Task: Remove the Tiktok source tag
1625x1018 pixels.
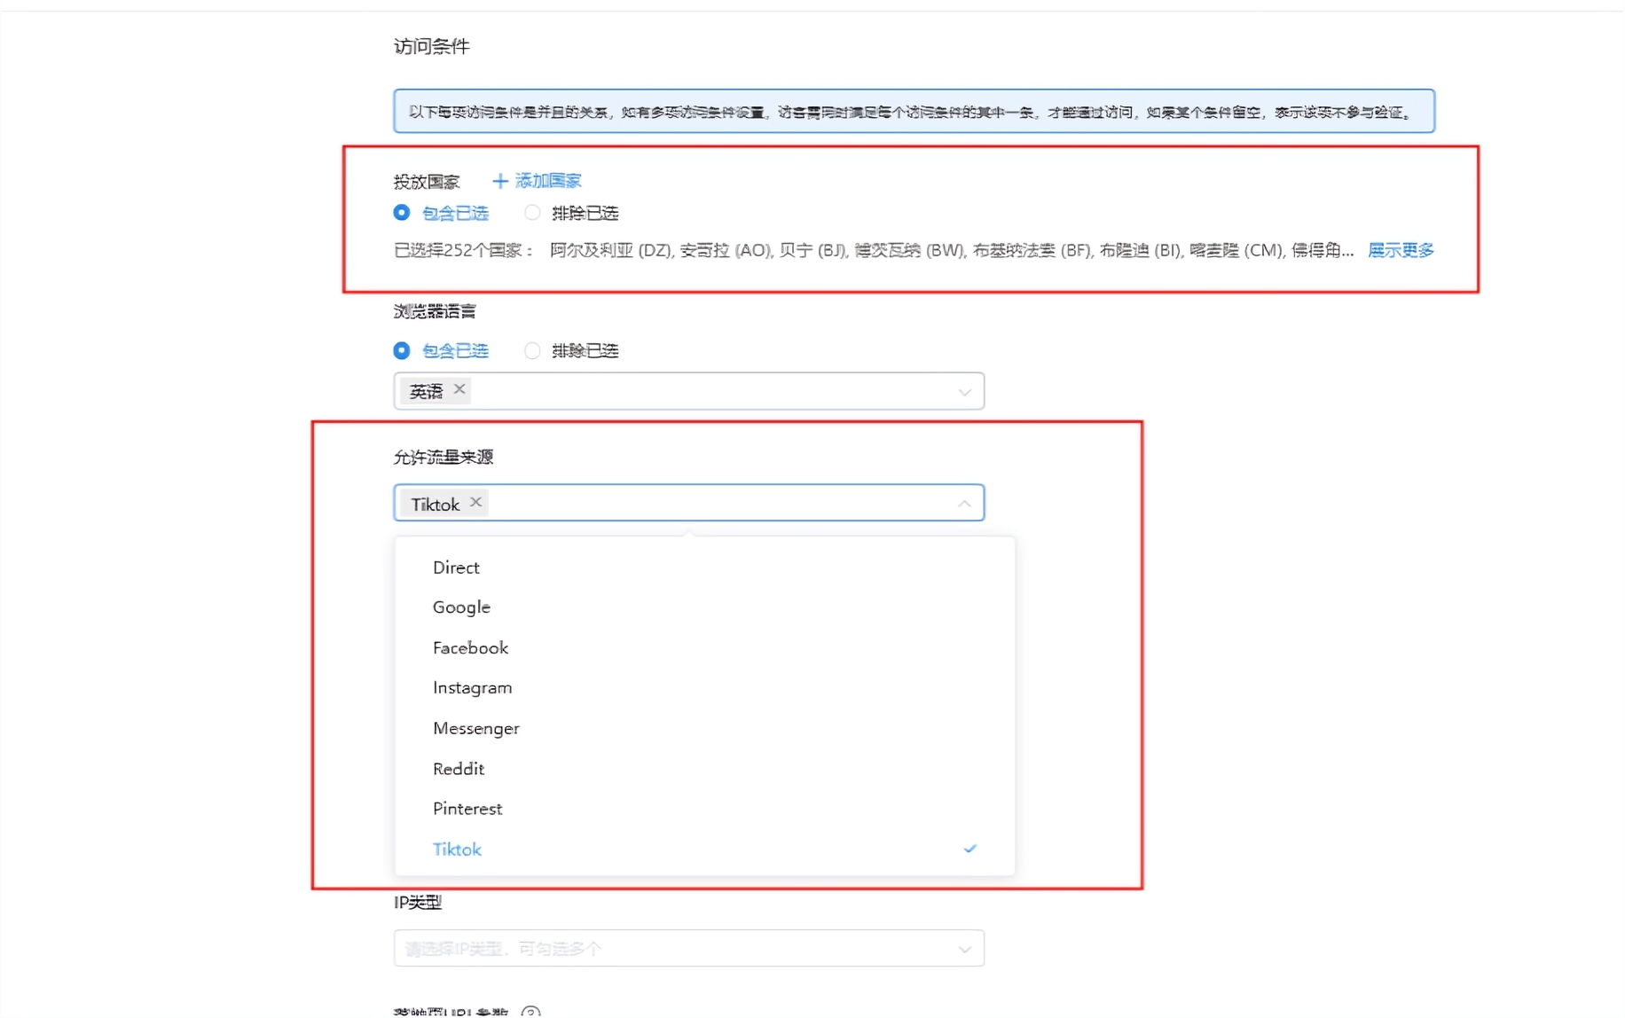Action: [x=476, y=502]
